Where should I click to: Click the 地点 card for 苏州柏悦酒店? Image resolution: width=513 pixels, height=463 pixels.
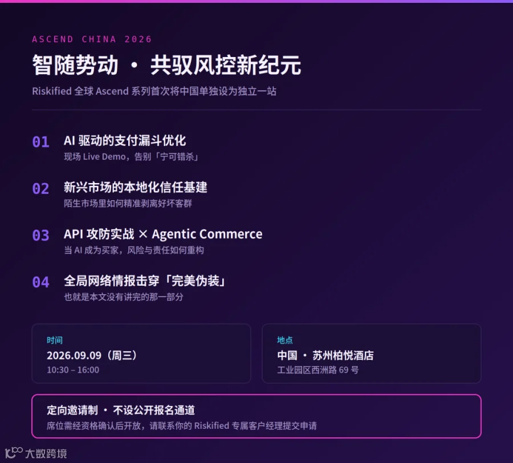tap(372, 354)
